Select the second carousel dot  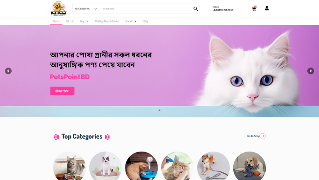159,110
